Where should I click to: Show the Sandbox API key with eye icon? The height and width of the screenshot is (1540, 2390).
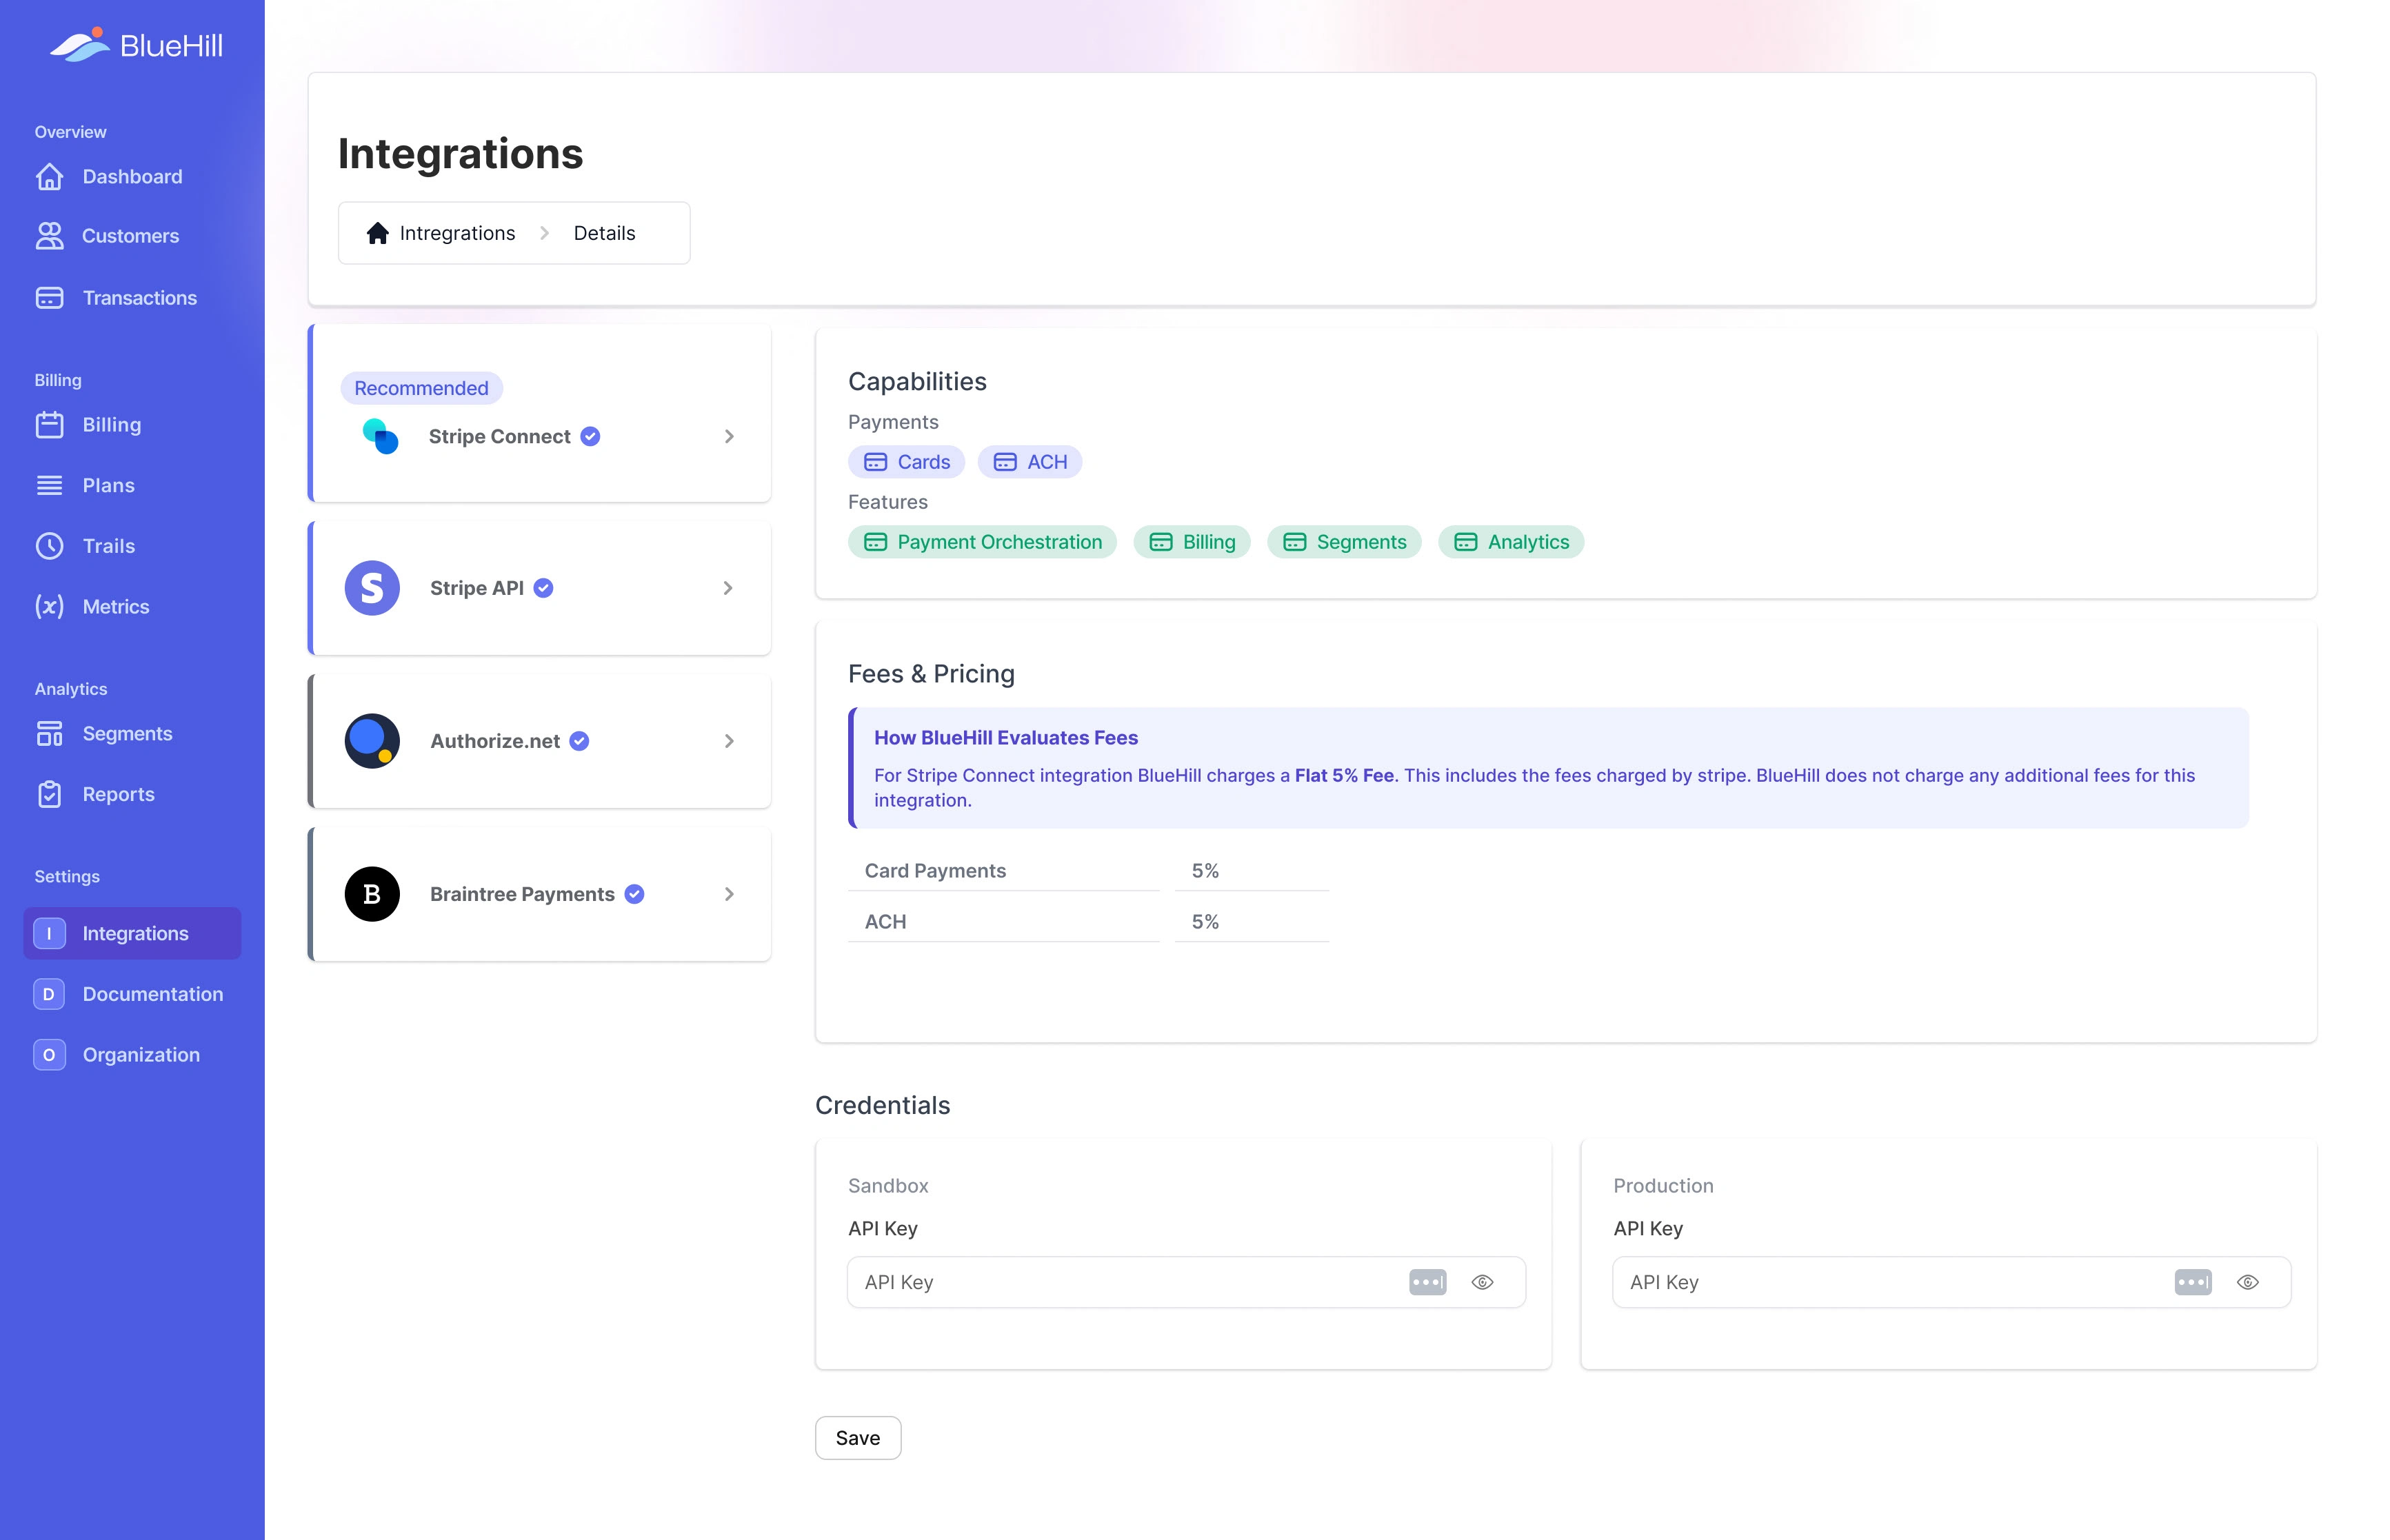1482,1282
